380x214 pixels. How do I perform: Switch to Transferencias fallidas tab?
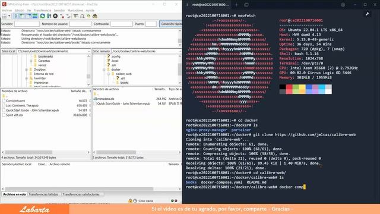pyautogui.click(x=43, y=194)
